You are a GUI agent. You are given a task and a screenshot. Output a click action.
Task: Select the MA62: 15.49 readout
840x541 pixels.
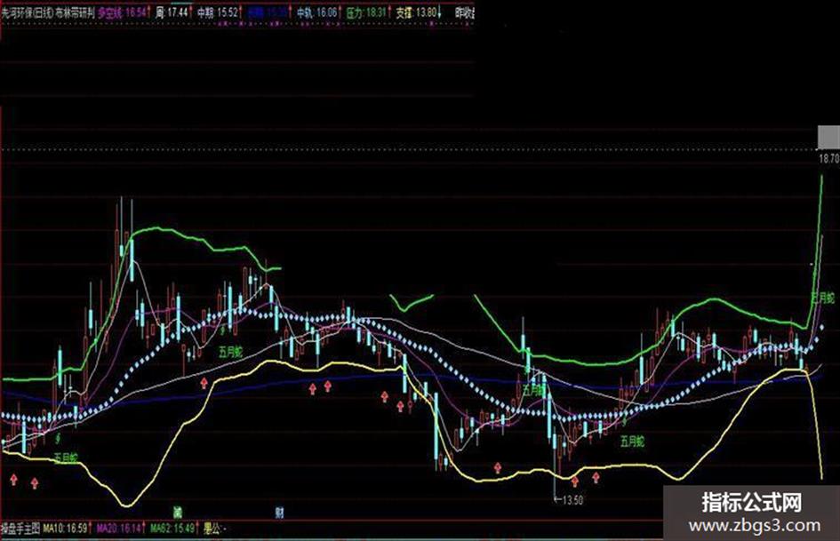(x=172, y=529)
